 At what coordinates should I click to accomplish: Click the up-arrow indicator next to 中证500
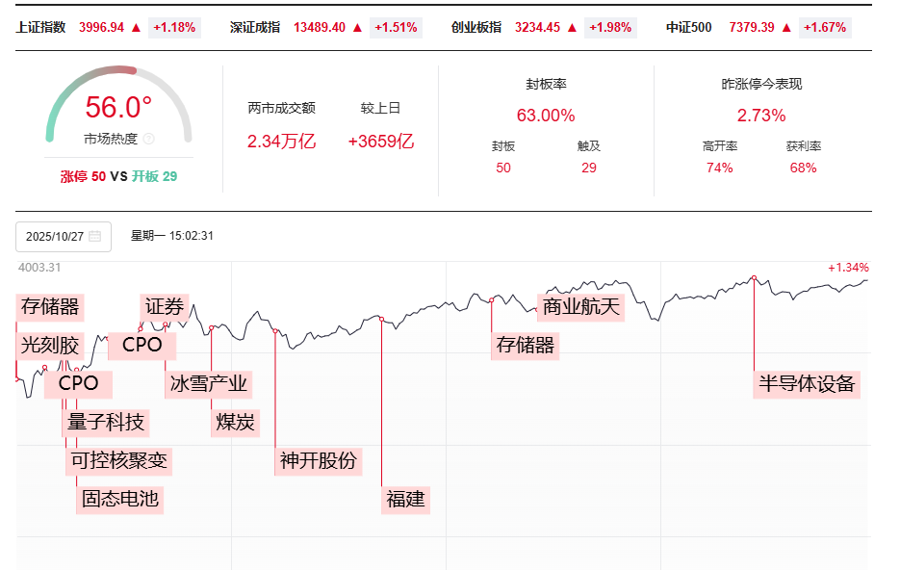784,28
